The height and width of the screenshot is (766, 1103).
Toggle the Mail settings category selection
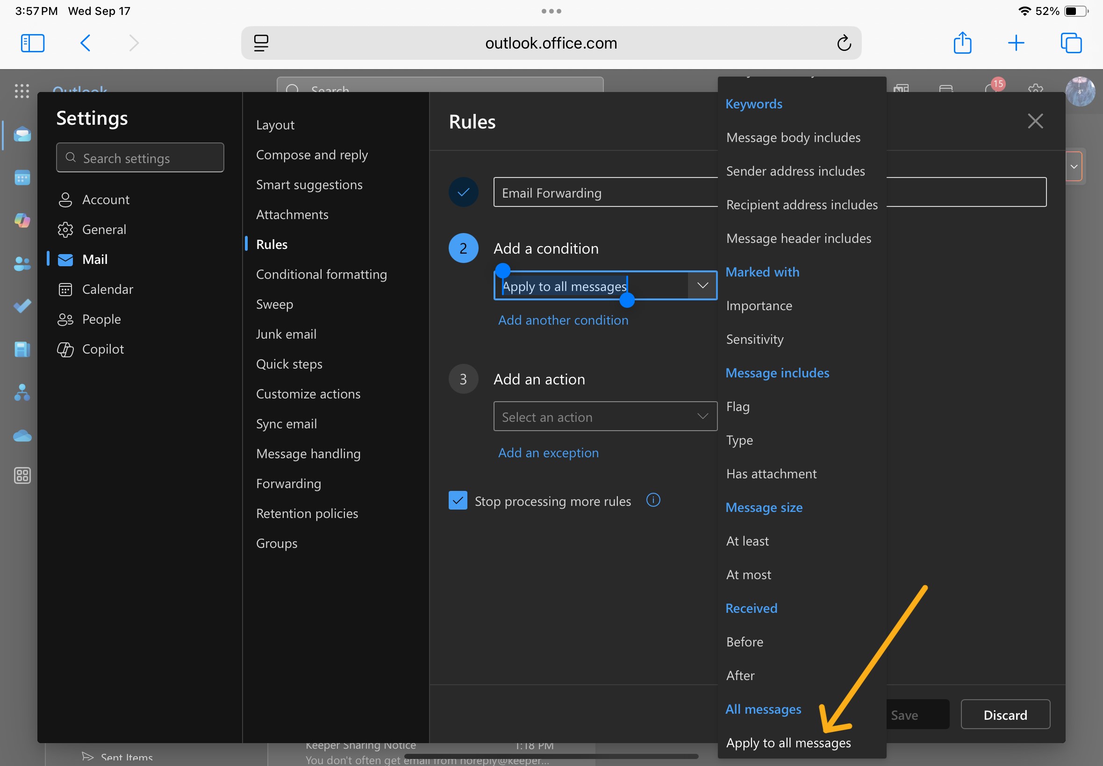click(x=95, y=259)
